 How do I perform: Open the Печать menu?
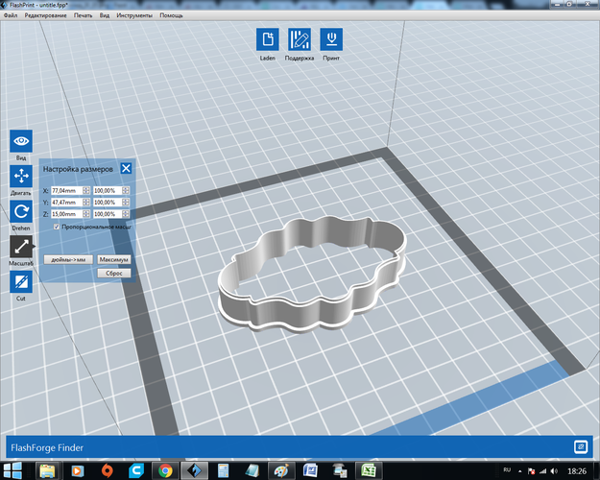[83, 15]
